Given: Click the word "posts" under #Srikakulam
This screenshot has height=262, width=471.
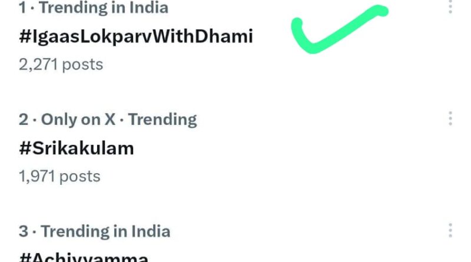Looking at the screenshot, I should tap(82, 176).
